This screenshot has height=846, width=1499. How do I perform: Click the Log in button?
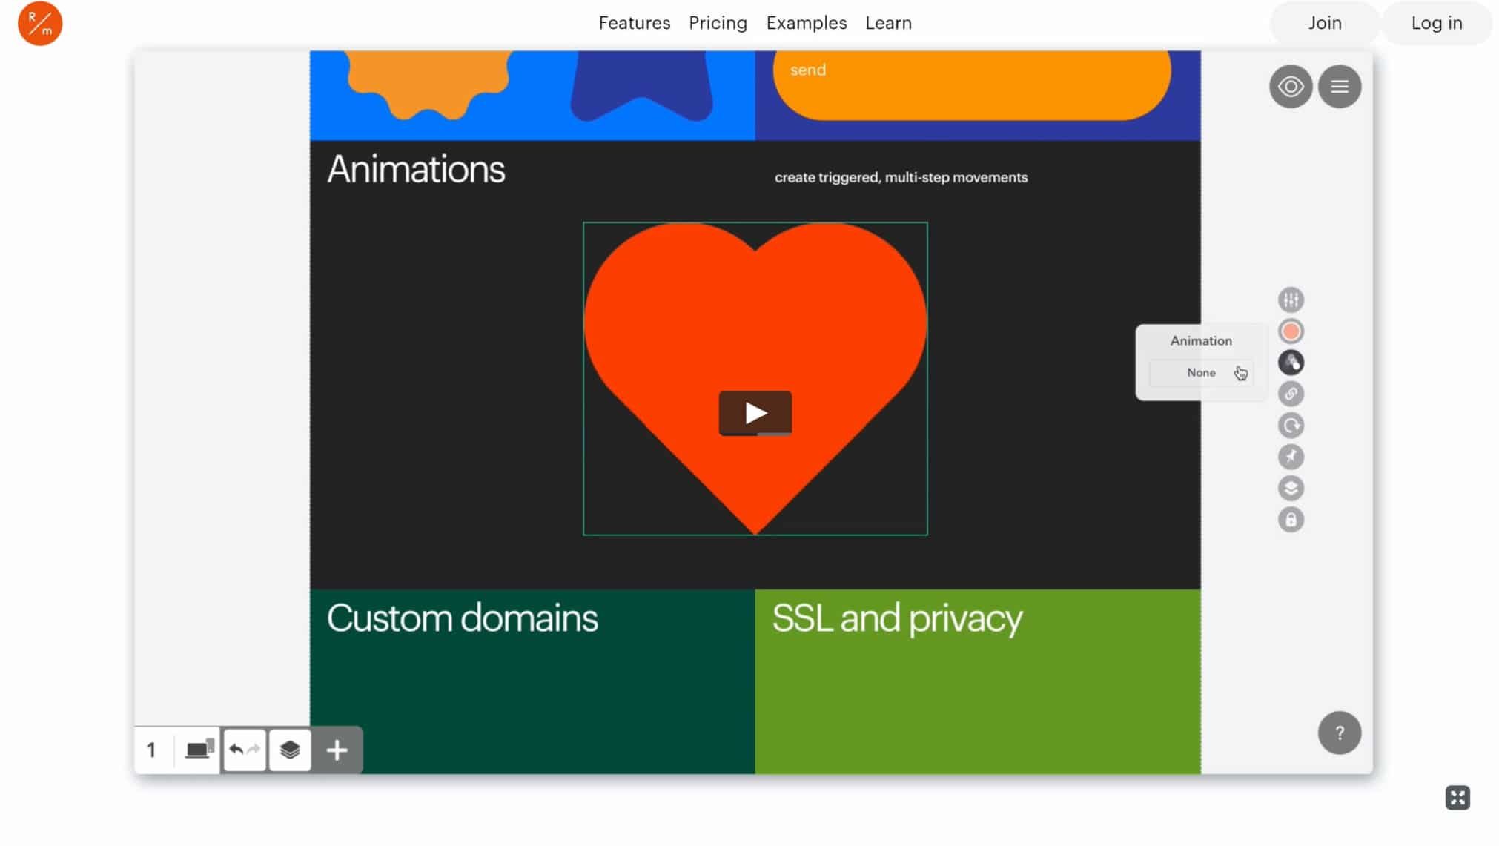(1437, 23)
